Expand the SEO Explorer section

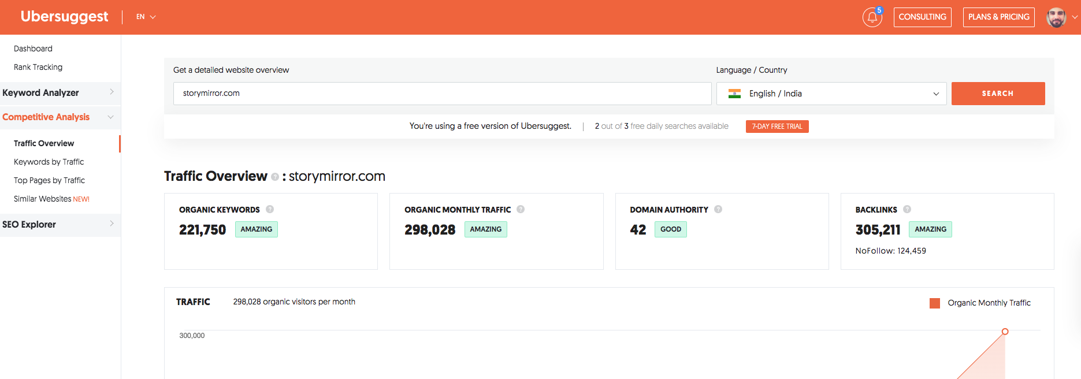(60, 224)
